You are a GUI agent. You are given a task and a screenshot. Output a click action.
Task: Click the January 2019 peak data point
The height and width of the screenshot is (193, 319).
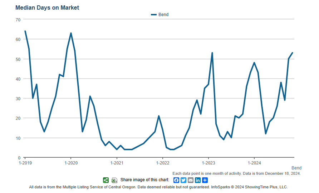coord(25,31)
